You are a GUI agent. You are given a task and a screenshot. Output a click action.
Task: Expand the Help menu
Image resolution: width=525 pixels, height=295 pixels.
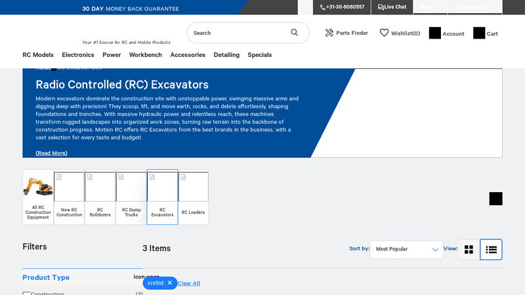pos(430,7)
